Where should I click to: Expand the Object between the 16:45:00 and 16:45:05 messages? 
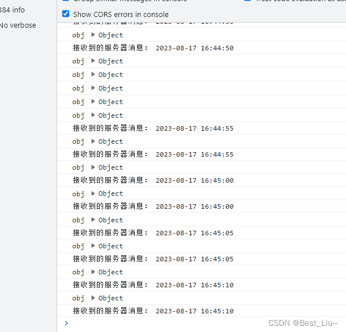[x=93, y=220]
